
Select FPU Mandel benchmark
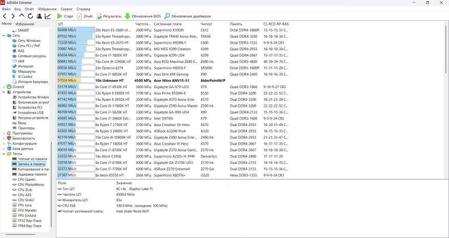tap(27, 210)
